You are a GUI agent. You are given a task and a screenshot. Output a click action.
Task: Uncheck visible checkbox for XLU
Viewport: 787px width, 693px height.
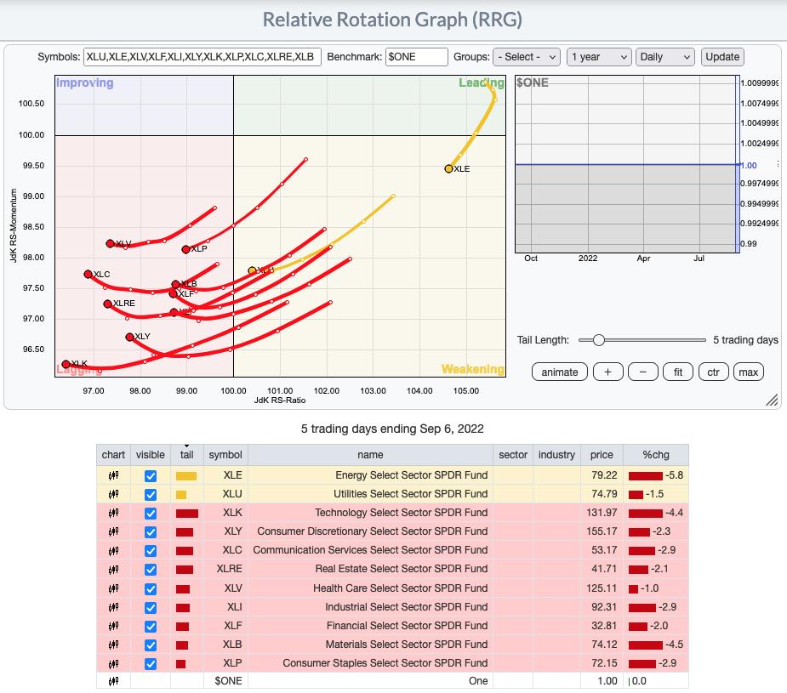[x=150, y=494]
